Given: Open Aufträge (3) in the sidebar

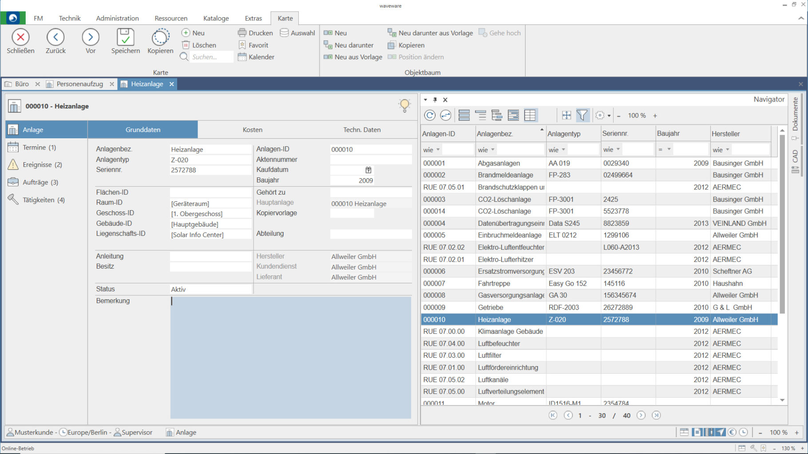Looking at the screenshot, I should click(40, 182).
